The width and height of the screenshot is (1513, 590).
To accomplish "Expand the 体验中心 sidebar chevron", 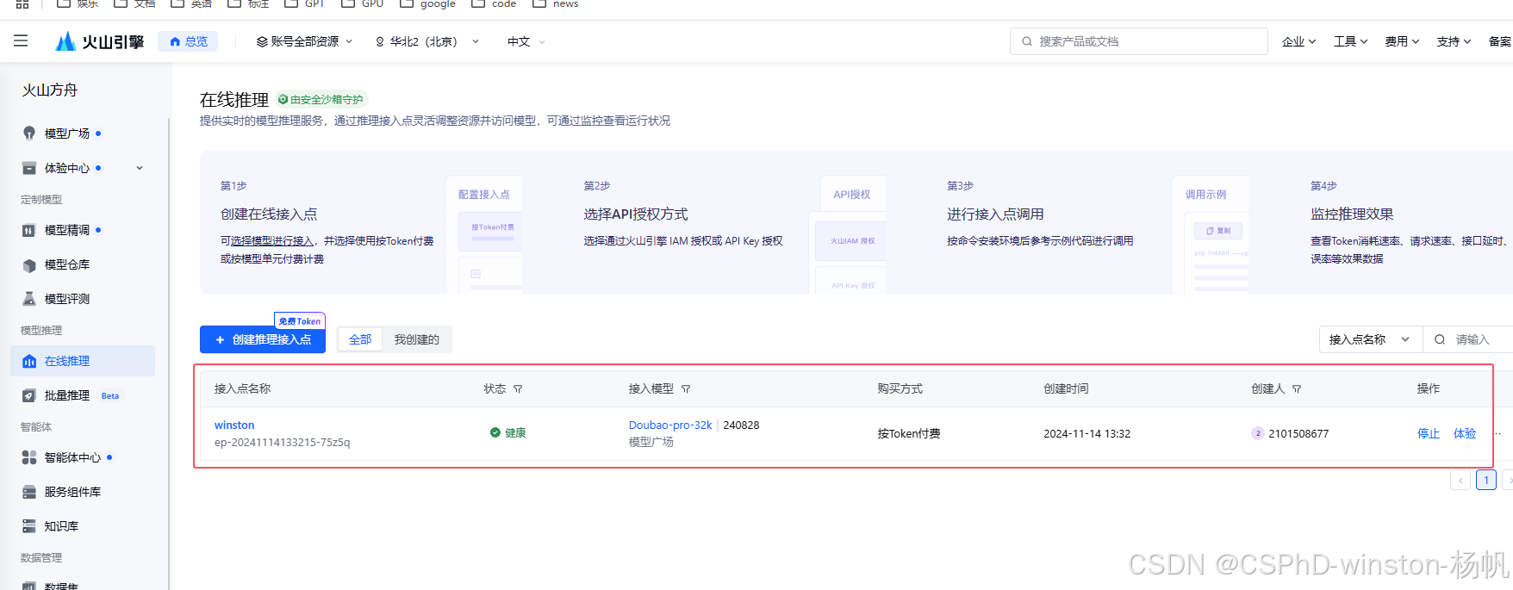I will [140, 168].
